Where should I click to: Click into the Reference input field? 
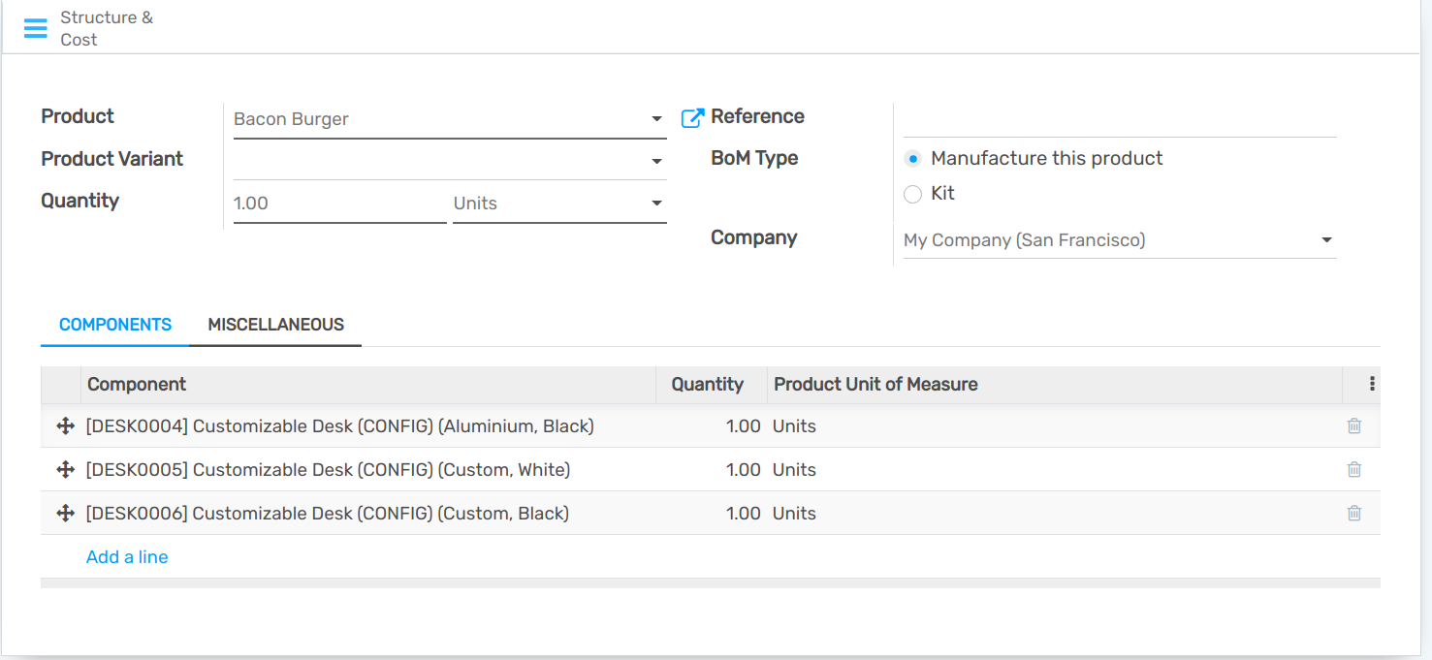1119,120
